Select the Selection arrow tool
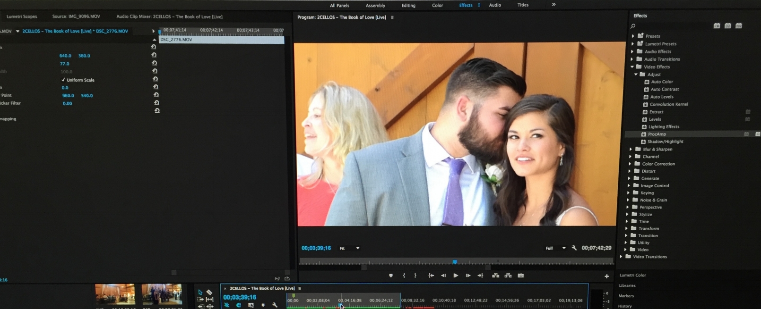This screenshot has width=761, height=309. 200,292
